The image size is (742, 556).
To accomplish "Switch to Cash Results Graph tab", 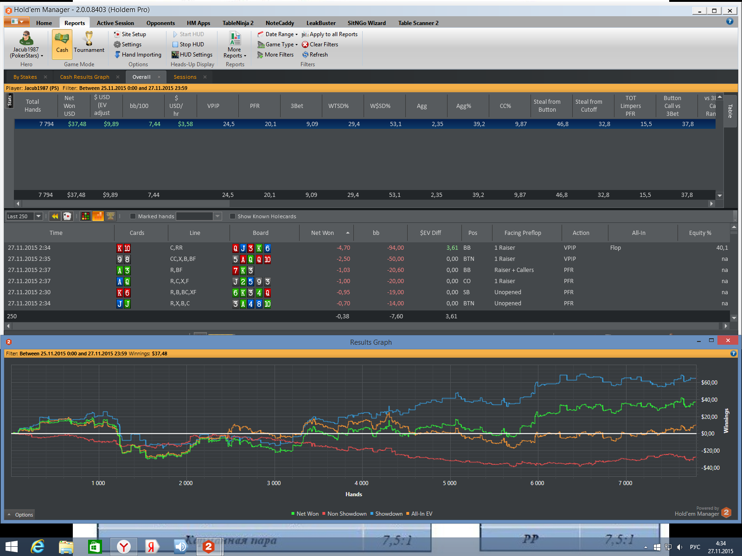I will click(85, 77).
